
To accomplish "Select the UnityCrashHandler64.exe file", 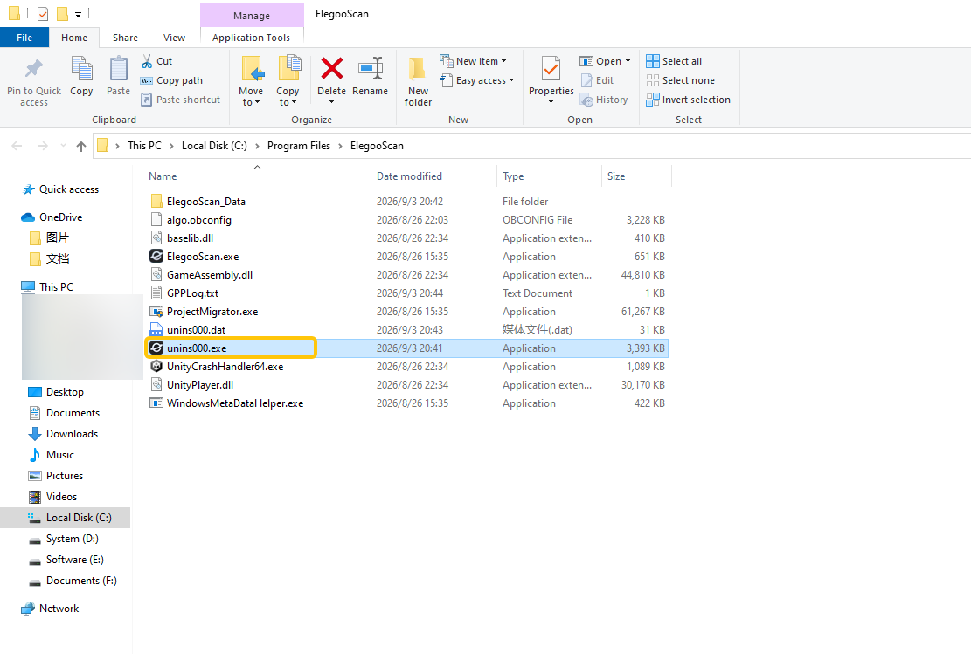I will 225,367.
